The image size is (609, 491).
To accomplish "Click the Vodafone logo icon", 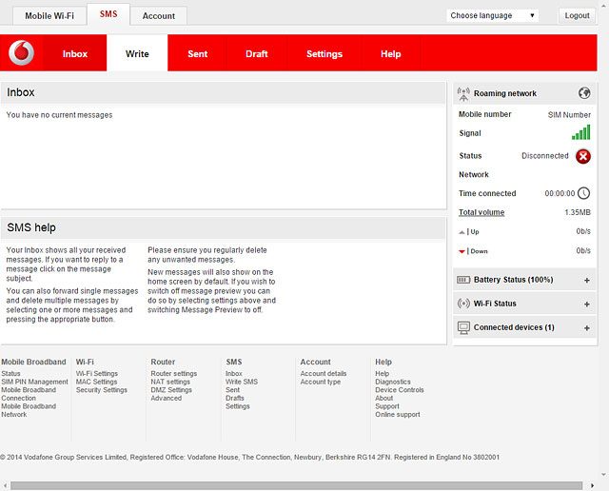I will click(21, 53).
